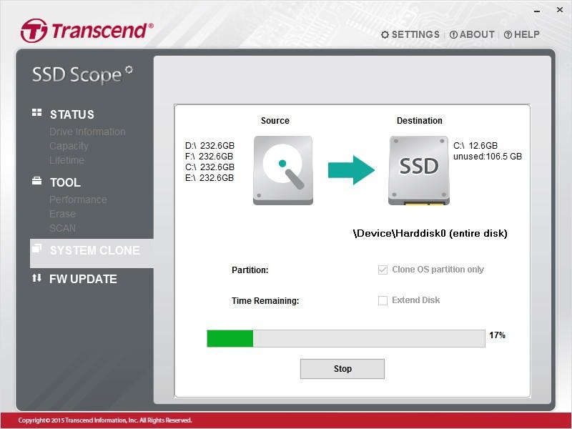Open Erase under Tool
The image size is (572, 429).
(x=62, y=214)
